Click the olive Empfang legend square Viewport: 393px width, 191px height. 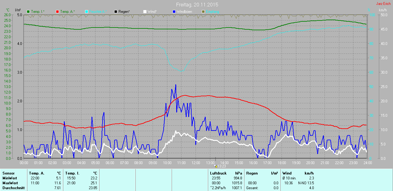point(203,12)
